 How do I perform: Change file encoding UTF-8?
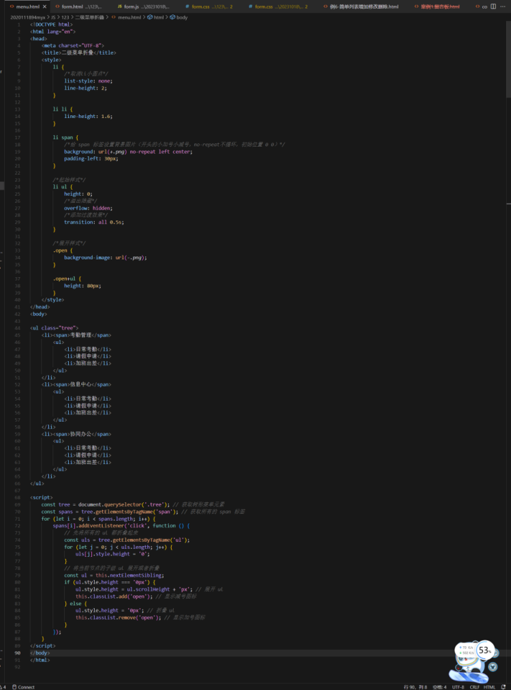458,687
